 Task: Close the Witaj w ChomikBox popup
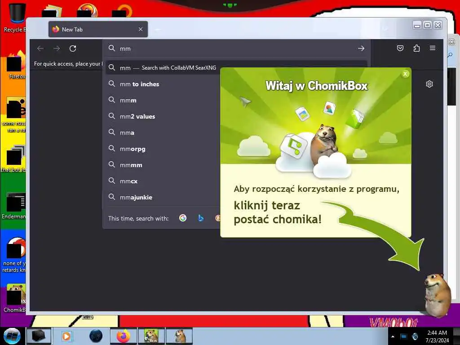coord(405,74)
